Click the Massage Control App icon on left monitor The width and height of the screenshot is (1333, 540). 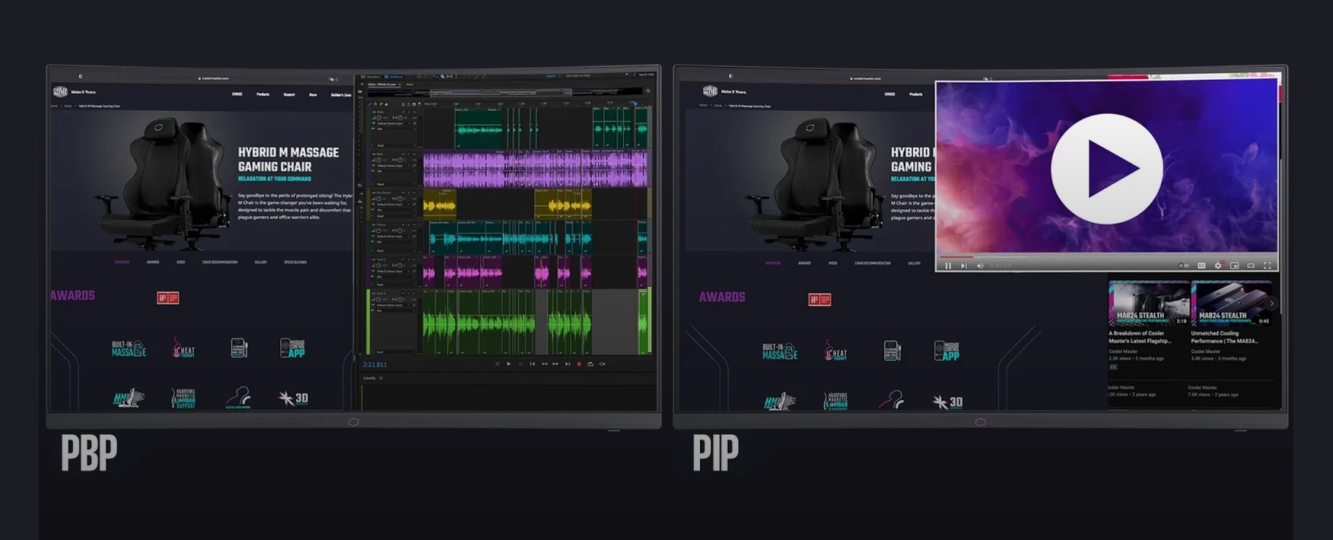(293, 349)
